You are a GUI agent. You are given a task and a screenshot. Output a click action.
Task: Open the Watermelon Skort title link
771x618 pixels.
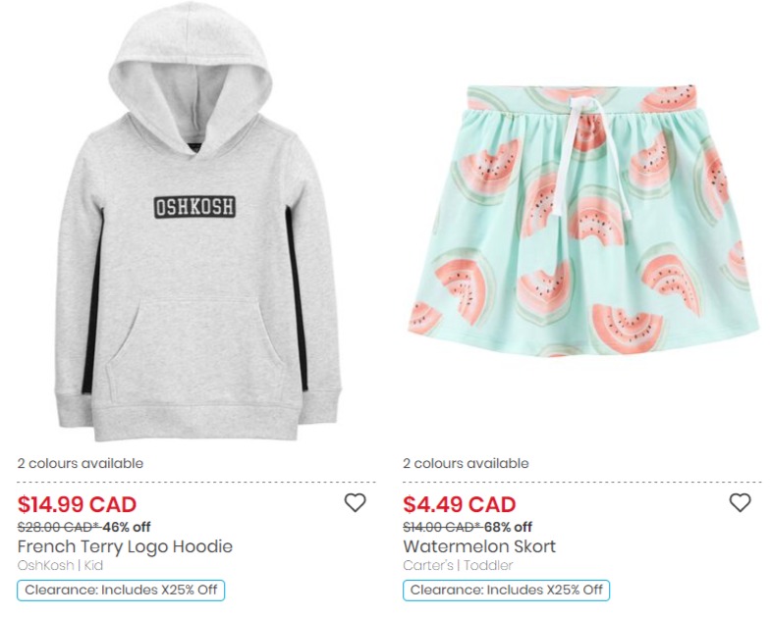[479, 546]
